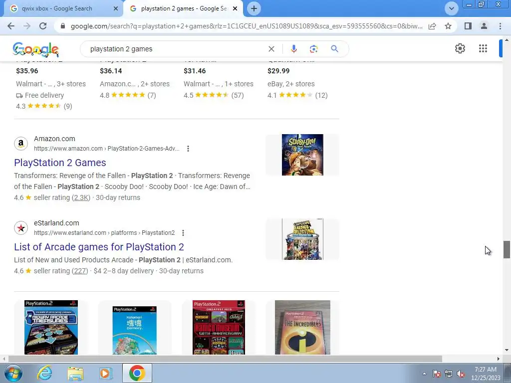The width and height of the screenshot is (511, 383).
Task: Open Chrome three-dot menu
Action: click(500, 26)
